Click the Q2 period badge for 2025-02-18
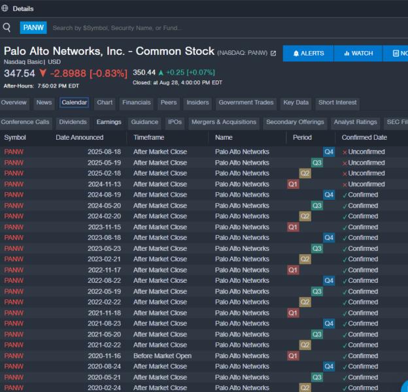Viewport: 408px width, 392px height. 305,173
